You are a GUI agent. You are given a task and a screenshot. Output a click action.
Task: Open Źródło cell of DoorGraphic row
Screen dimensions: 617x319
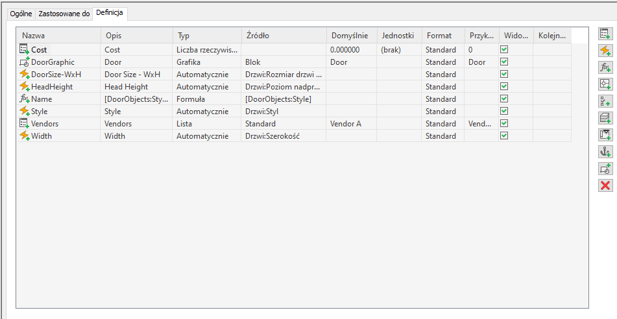283,62
